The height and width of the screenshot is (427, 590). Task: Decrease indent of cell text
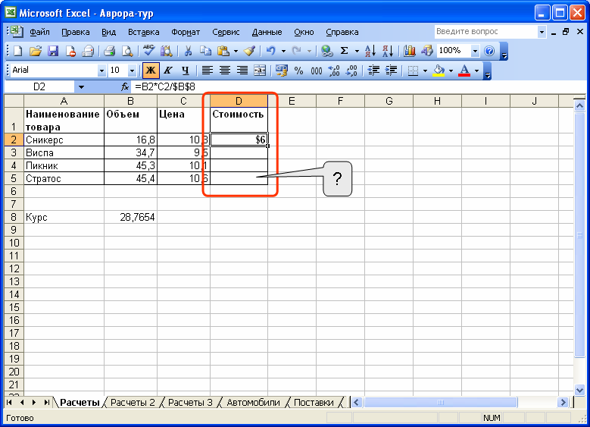click(373, 71)
